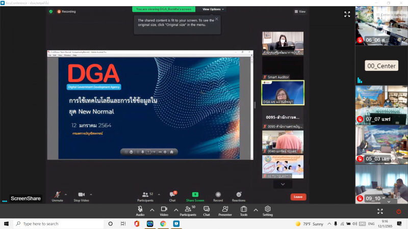Click the muted mic badge on 09_10

point(360,198)
